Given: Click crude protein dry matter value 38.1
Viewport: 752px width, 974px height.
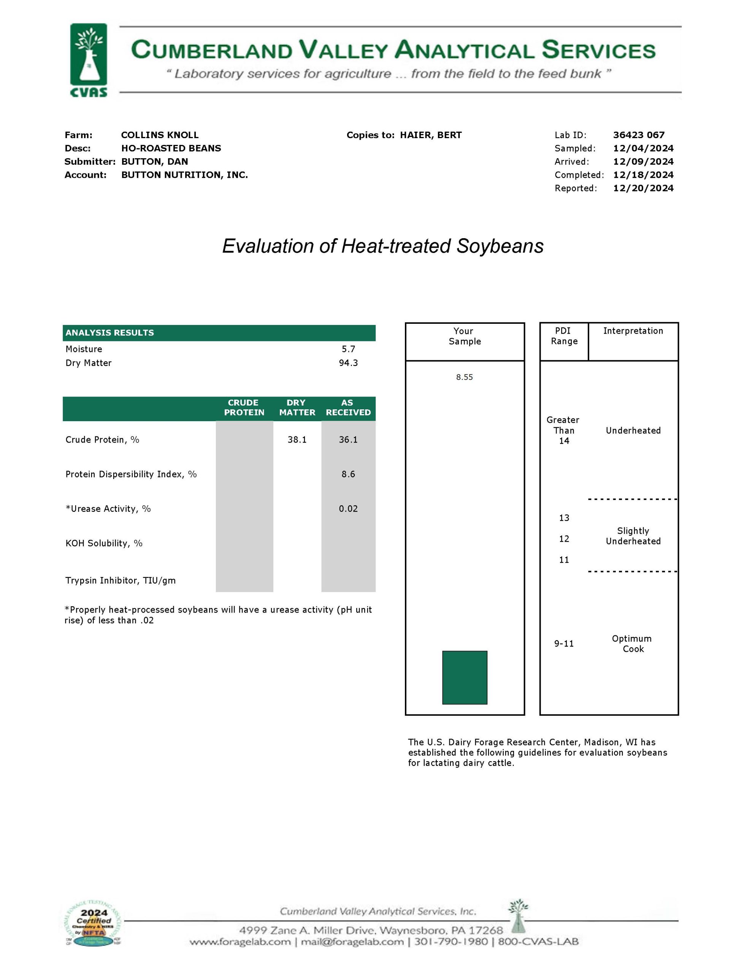Looking at the screenshot, I should (x=297, y=440).
